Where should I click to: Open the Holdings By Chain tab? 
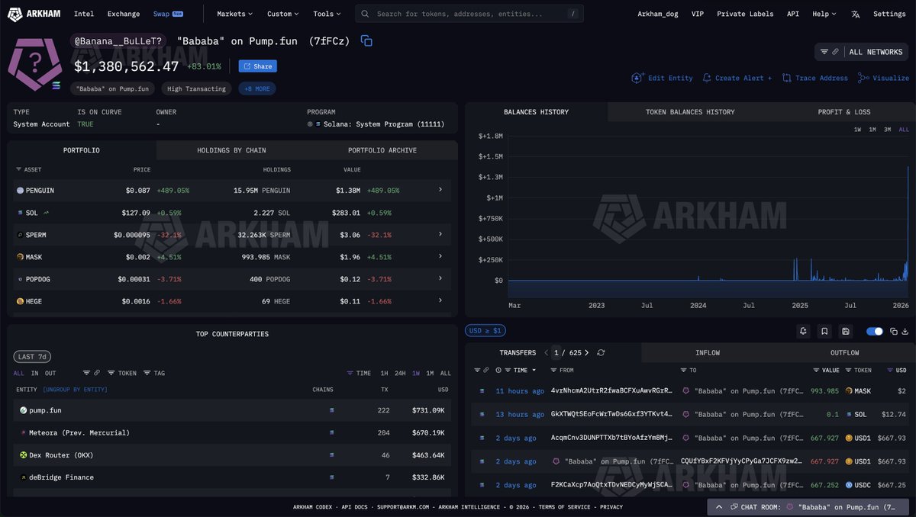pyautogui.click(x=231, y=150)
